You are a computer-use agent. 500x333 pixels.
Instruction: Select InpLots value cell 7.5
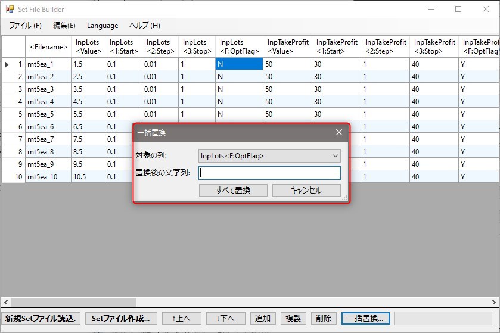click(x=88, y=139)
